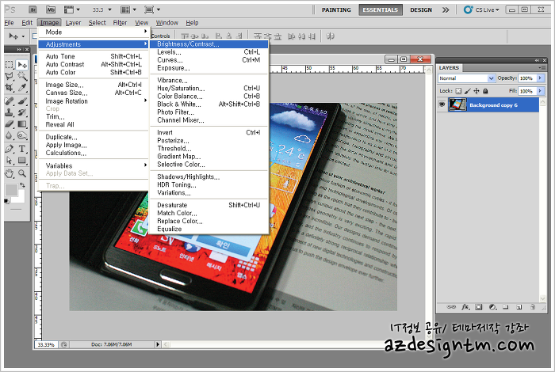Select the Rectangle shape tool

(22, 161)
